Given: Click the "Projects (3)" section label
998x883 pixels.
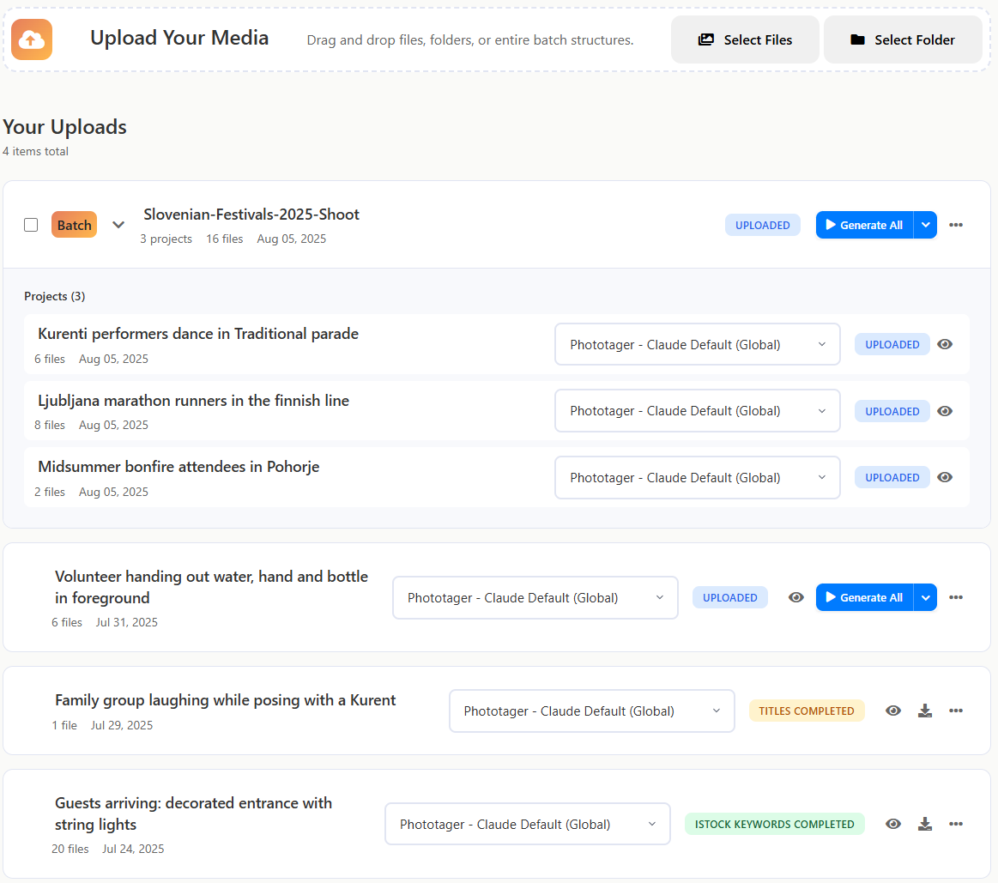Looking at the screenshot, I should click(55, 296).
